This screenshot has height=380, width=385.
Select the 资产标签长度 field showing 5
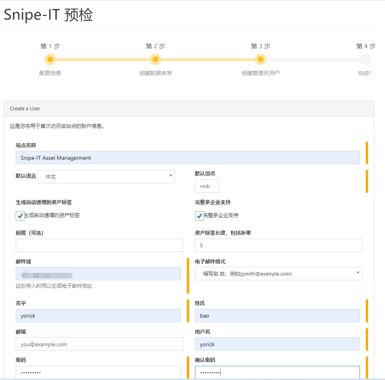pos(278,245)
